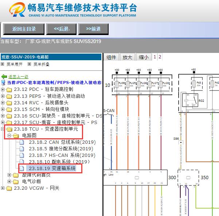The height and width of the screenshot is (216, 219).
Task: Click the 返回主目录 button
Action: (x=24, y=29)
